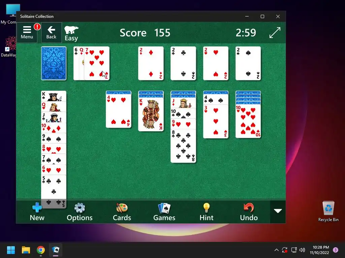Click the 2 of hearts foundation
This screenshot has width=345, height=258.
coord(216,63)
